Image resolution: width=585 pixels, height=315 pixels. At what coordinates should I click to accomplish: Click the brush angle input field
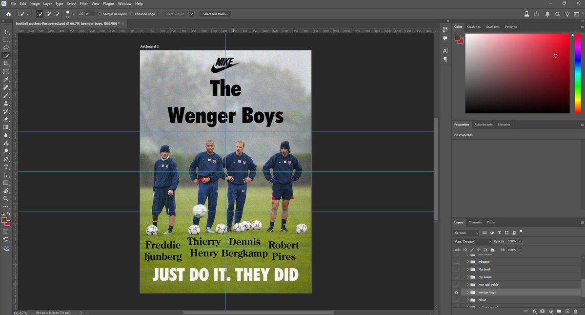click(90, 14)
